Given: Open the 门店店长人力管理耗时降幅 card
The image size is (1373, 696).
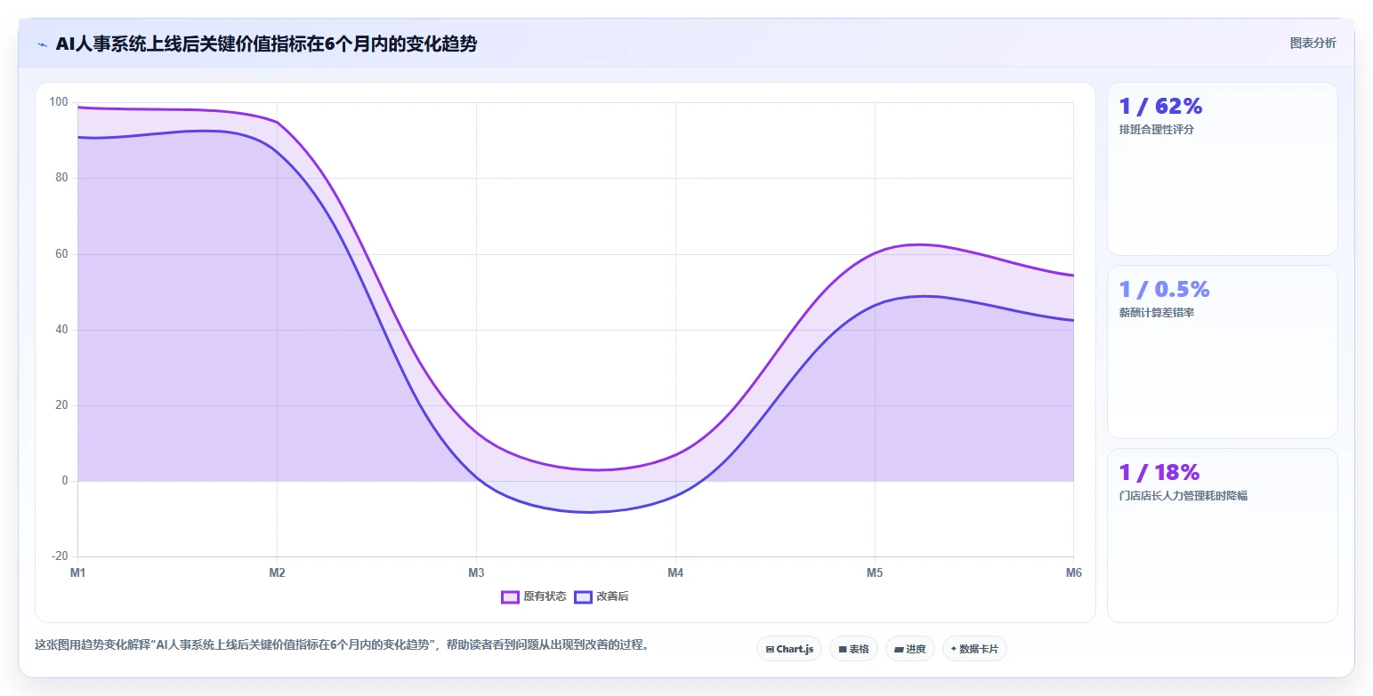Looking at the screenshot, I should click(x=1222, y=535).
